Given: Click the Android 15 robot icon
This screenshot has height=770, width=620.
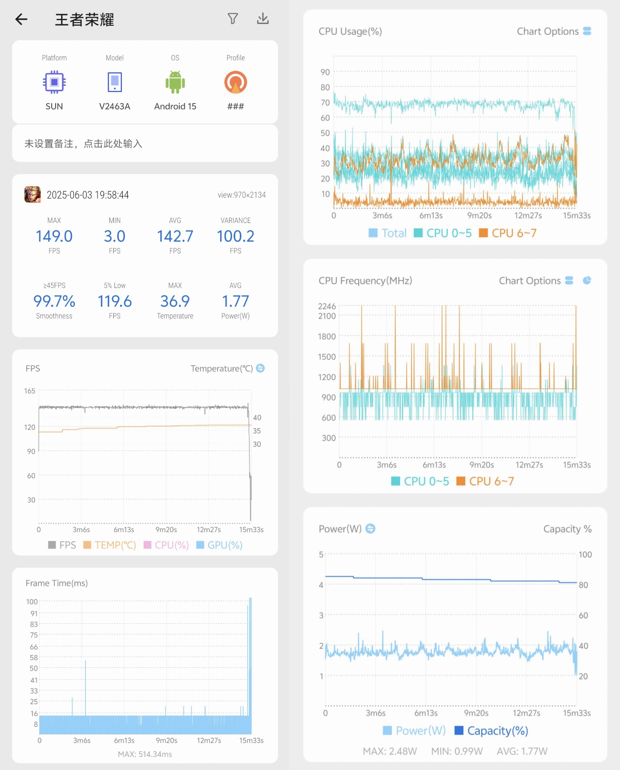Looking at the screenshot, I should click(175, 82).
